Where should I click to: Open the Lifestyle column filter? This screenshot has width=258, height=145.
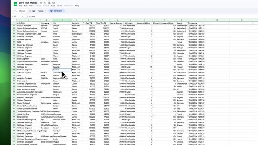[x=135, y=23]
